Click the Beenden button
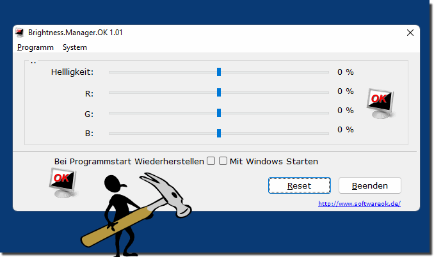The height and width of the screenshot is (257, 434). [x=370, y=185]
